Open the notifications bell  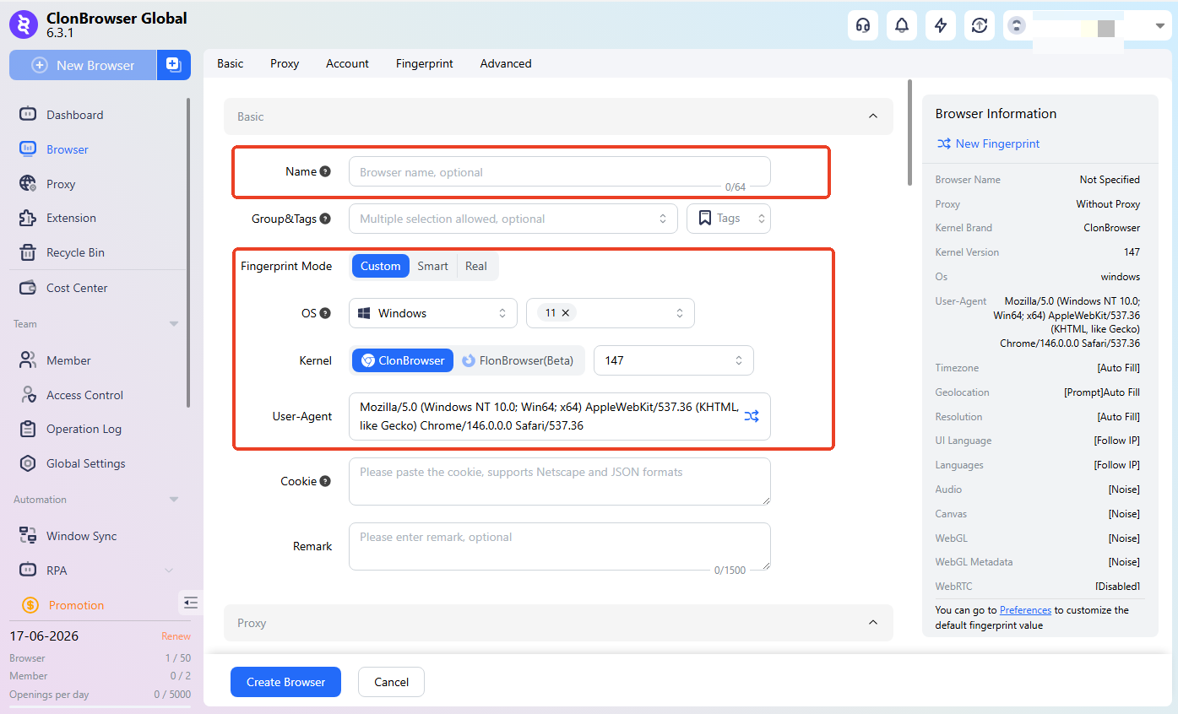coord(902,25)
